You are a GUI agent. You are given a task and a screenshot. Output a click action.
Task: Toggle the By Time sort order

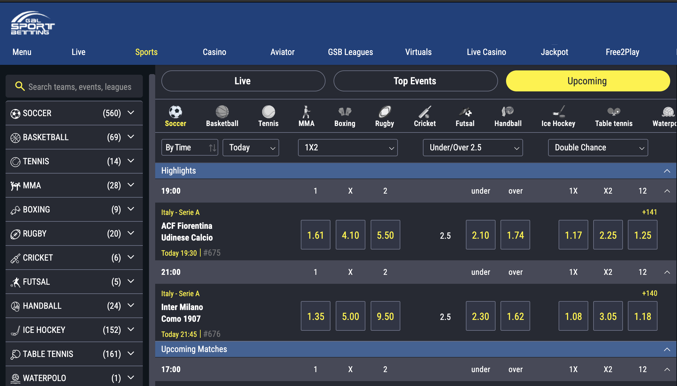coord(189,148)
